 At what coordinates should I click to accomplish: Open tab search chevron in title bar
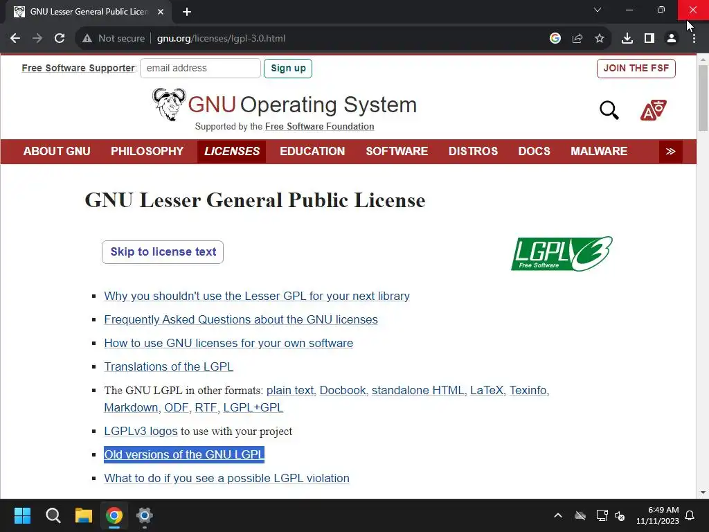598,10
